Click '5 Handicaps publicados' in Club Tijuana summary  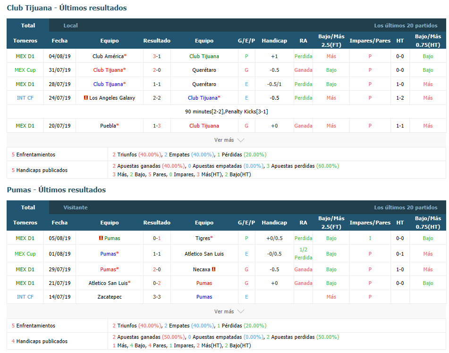coord(40,170)
